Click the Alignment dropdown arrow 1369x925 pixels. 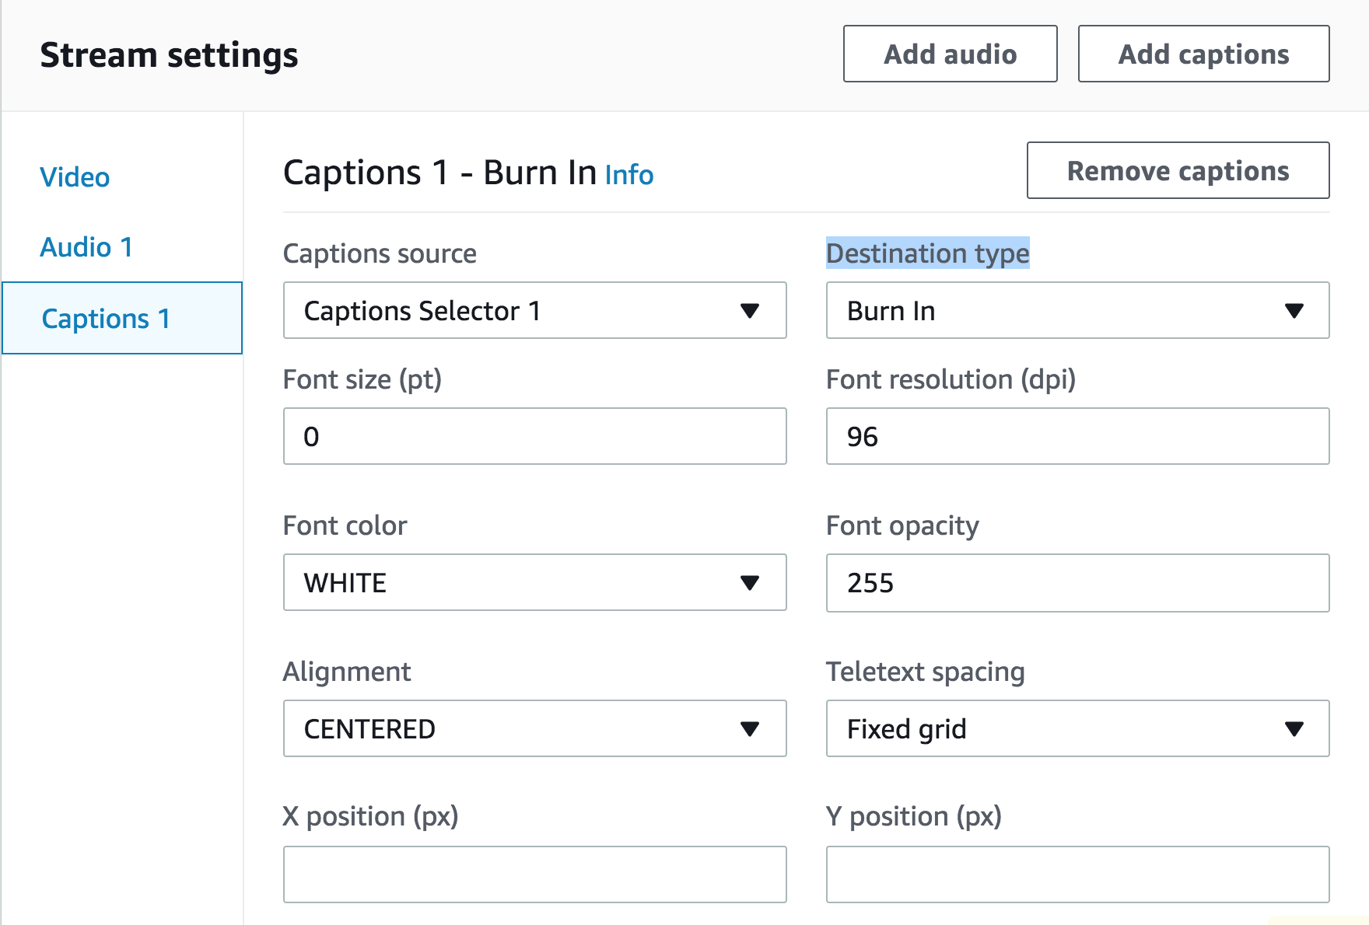749,729
